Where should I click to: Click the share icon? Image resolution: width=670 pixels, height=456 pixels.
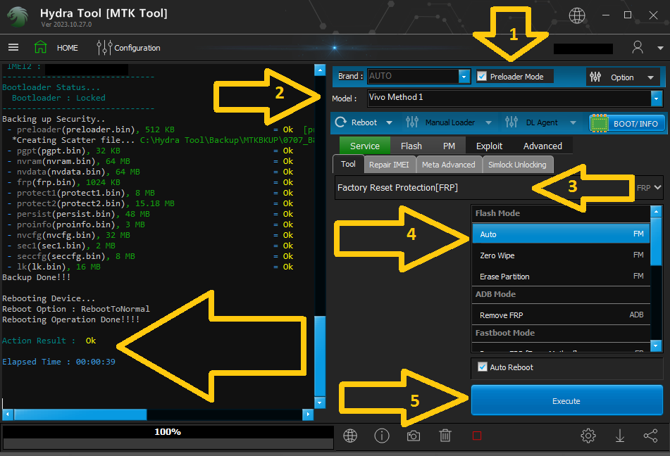[x=651, y=436]
